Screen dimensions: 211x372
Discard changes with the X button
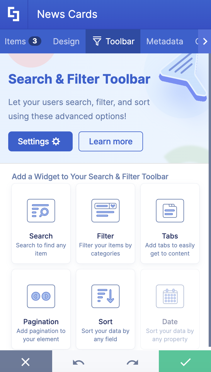26,361
